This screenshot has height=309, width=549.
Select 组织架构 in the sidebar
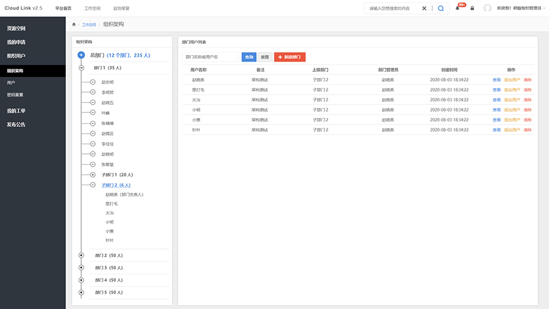pyautogui.click(x=32, y=71)
